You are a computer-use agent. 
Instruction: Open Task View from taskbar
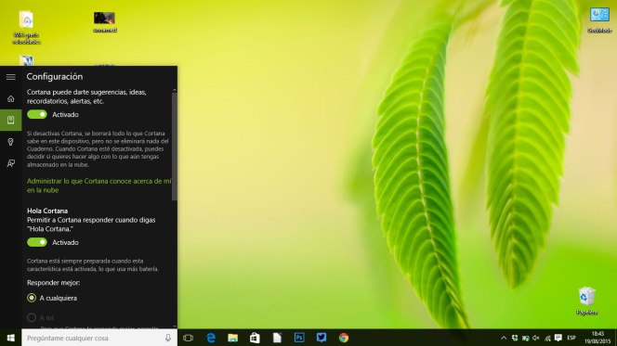point(188,338)
